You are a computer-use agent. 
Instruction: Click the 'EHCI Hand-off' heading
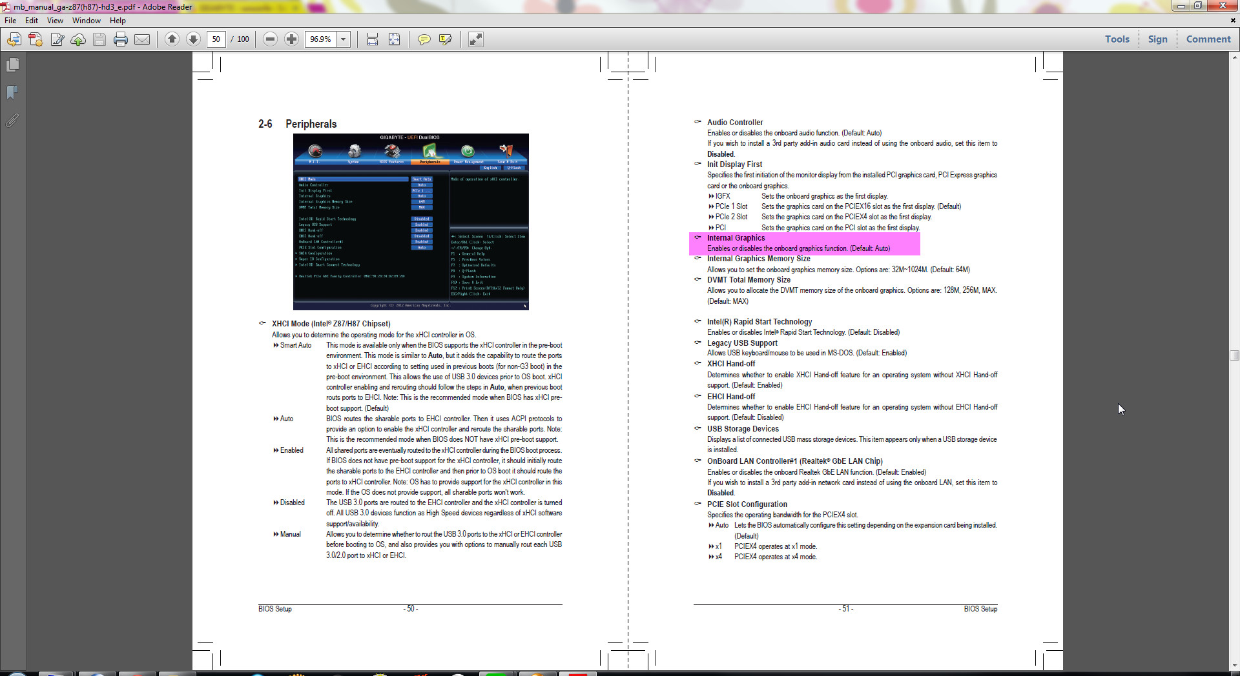730,397
